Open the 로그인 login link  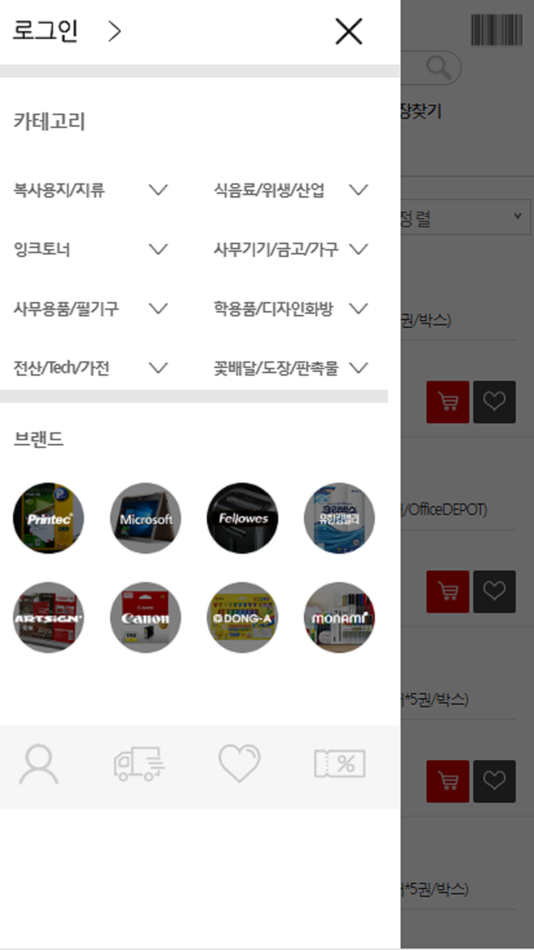click(46, 31)
